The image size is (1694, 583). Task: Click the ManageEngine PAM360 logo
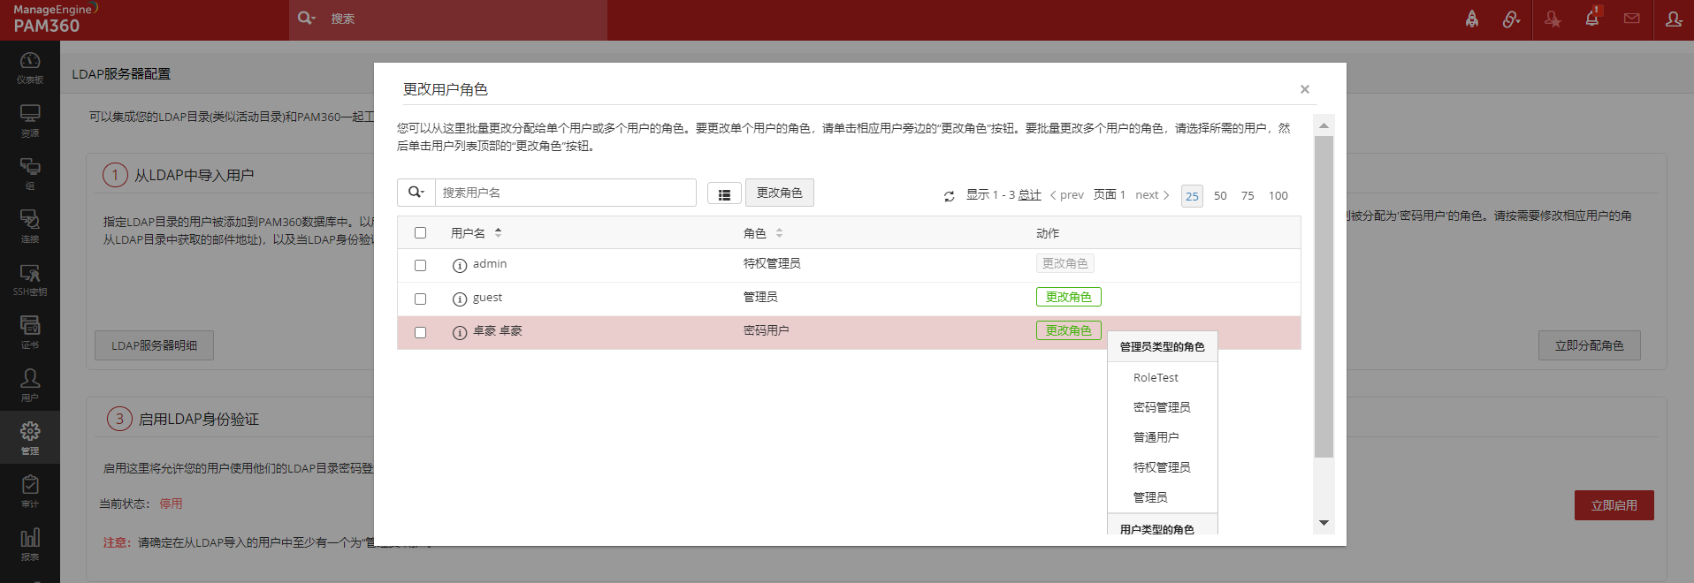coord(53,19)
